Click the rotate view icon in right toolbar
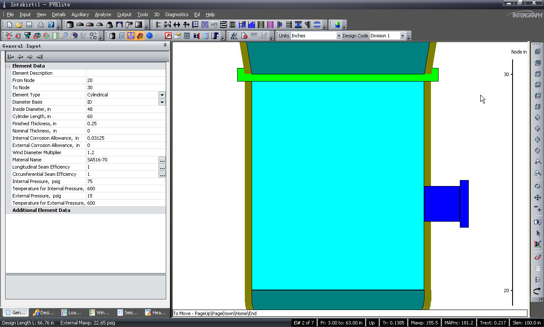 coord(538,186)
